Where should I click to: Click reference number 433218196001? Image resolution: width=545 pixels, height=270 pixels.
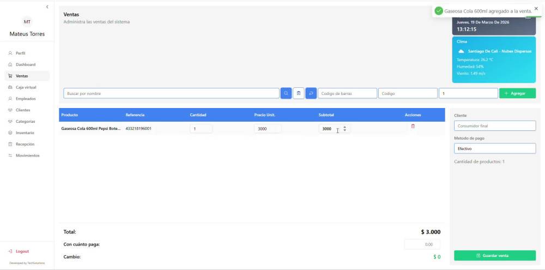[138, 128]
